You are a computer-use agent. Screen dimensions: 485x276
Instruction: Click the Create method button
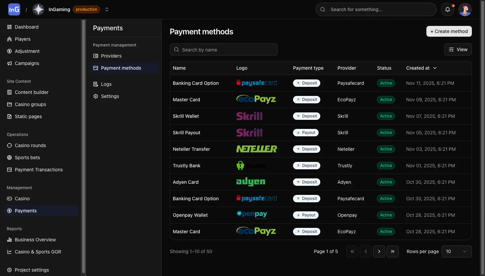449,31
